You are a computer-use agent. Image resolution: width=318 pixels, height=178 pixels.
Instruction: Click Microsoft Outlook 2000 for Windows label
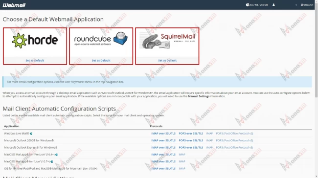point(29,140)
